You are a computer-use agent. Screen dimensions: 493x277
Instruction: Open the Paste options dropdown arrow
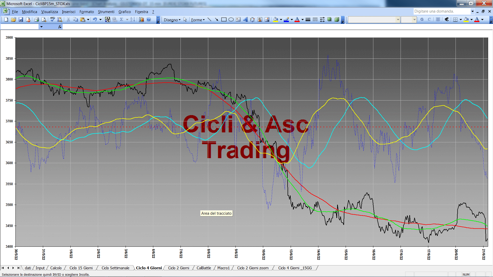point(88,19)
